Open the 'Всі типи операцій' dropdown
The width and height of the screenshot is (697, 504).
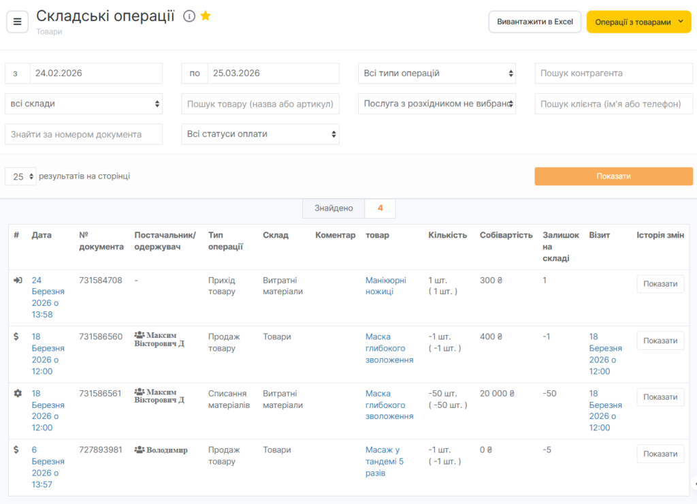tap(437, 74)
